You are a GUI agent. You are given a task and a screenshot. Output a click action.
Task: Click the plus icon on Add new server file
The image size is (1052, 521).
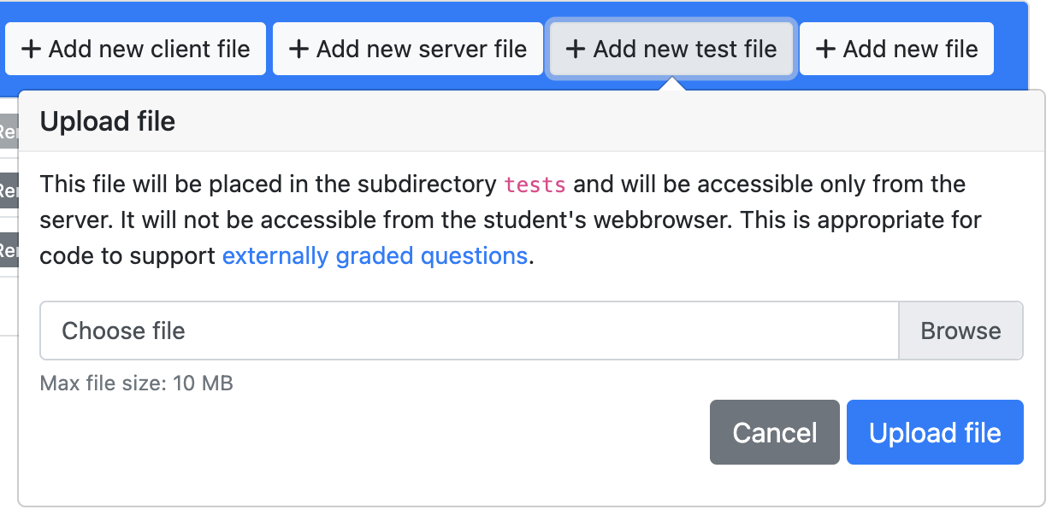point(298,49)
